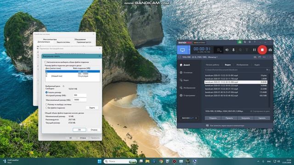This screenshot has height=165, width=294.
Task: Open the Домой section in Bandicam sidebar
Action: pyautogui.click(x=185, y=65)
